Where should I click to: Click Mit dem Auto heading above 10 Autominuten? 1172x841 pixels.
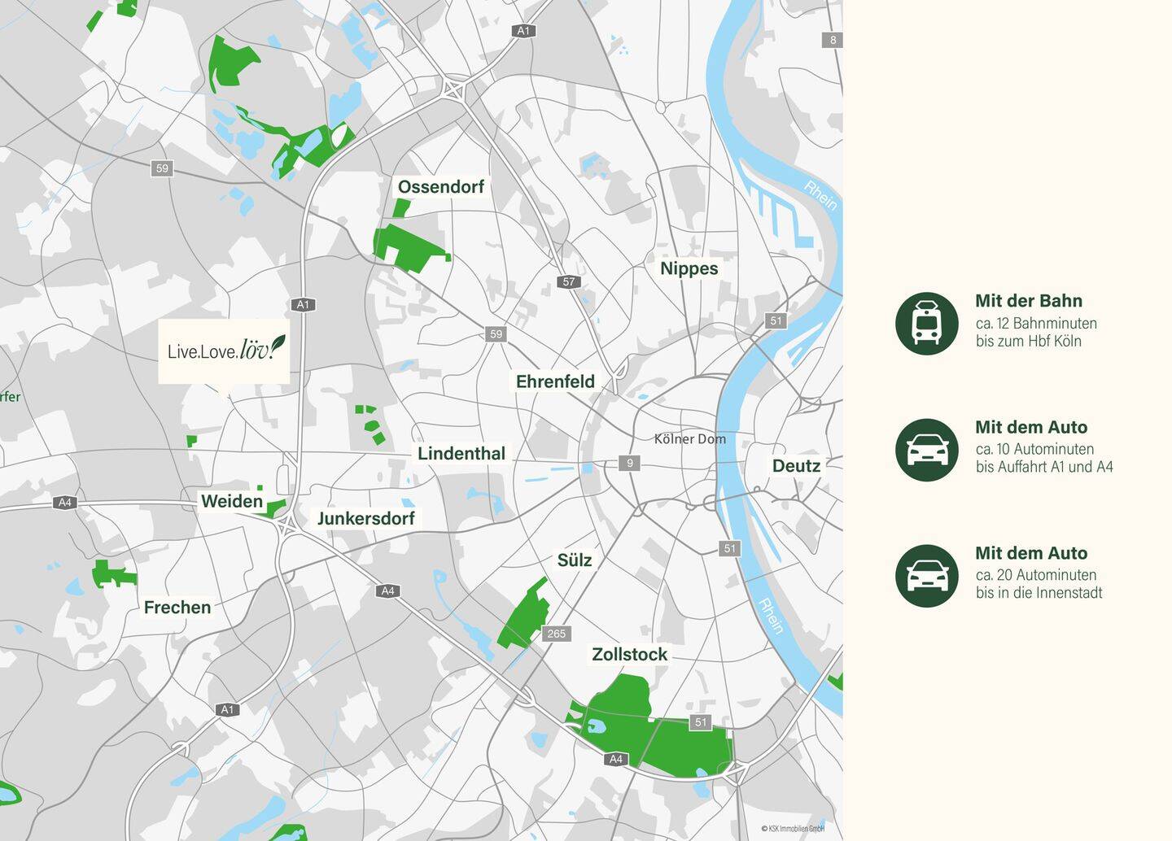pyautogui.click(x=1031, y=427)
